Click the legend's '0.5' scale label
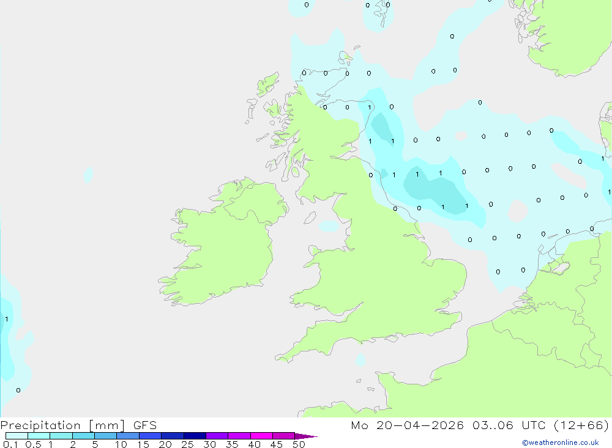Viewport: 612px width, 448px height. (33, 444)
